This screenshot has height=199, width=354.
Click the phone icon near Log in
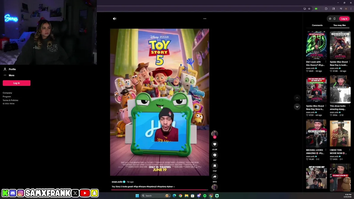(334, 19)
